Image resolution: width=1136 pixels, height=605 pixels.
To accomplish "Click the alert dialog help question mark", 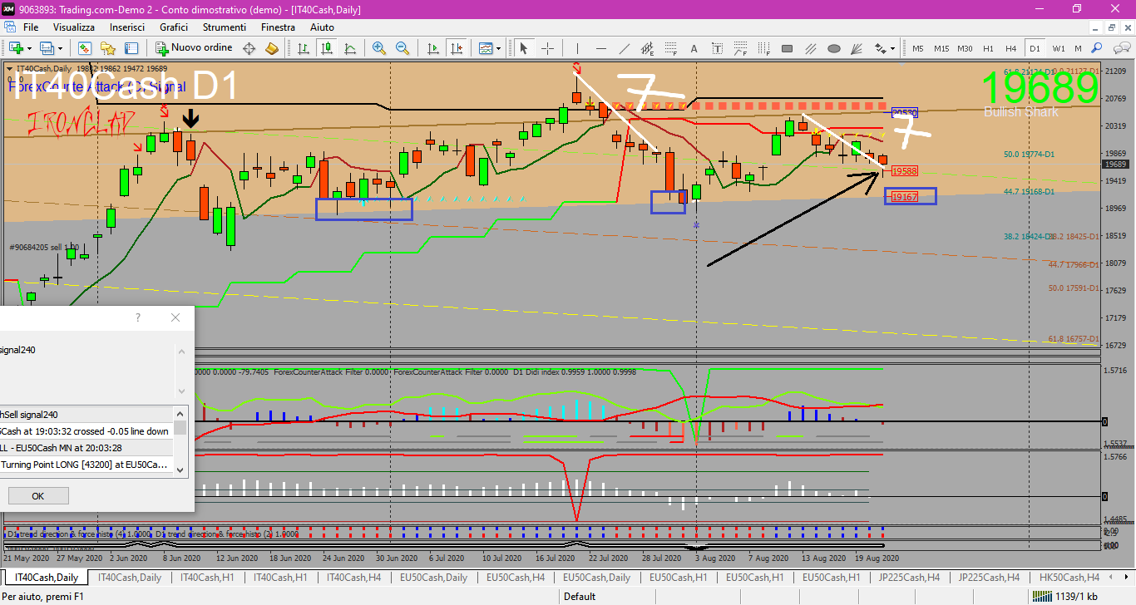I will pyautogui.click(x=138, y=317).
